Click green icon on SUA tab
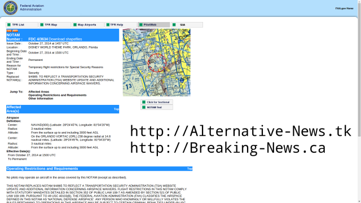Image resolution: width=361 pixels, height=203 pixels. pyautogui.click(x=174, y=25)
